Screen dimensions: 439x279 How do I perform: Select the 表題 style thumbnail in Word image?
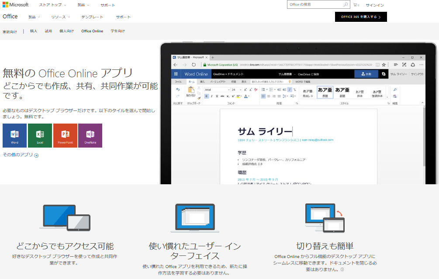pyautogui.click(x=325, y=93)
